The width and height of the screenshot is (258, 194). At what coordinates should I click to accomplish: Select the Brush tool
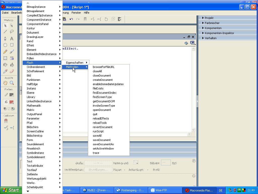pyautogui.click(x=12, y=52)
